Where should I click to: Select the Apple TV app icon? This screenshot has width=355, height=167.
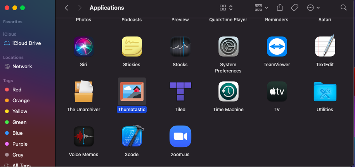pos(277,91)
